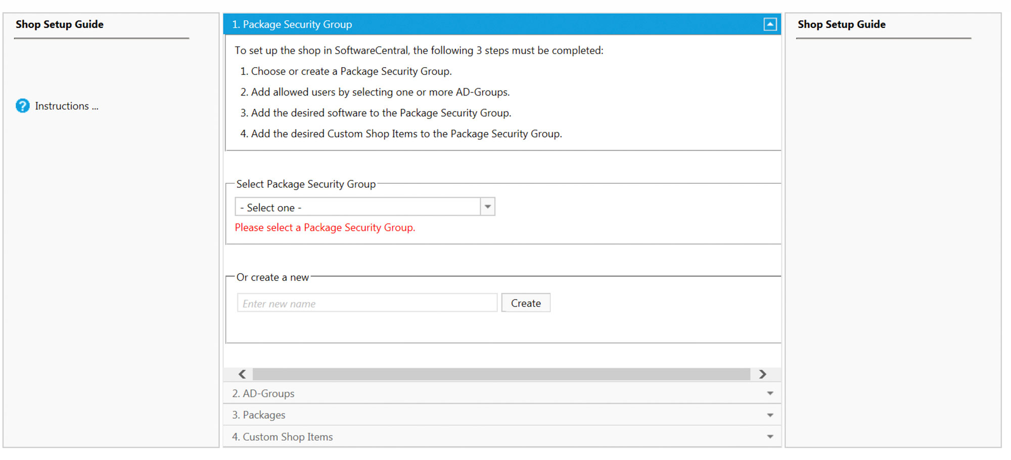
Task: Click the right 'Shop Setup Guide' heading
Action: (842, 24)
